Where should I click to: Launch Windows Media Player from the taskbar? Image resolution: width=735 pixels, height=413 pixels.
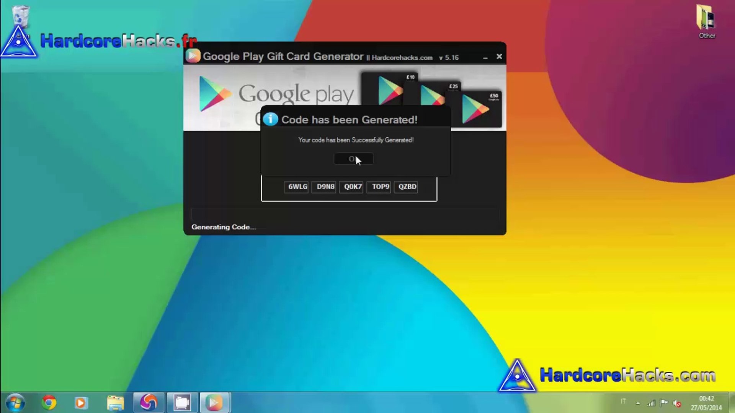coord(80,403)
